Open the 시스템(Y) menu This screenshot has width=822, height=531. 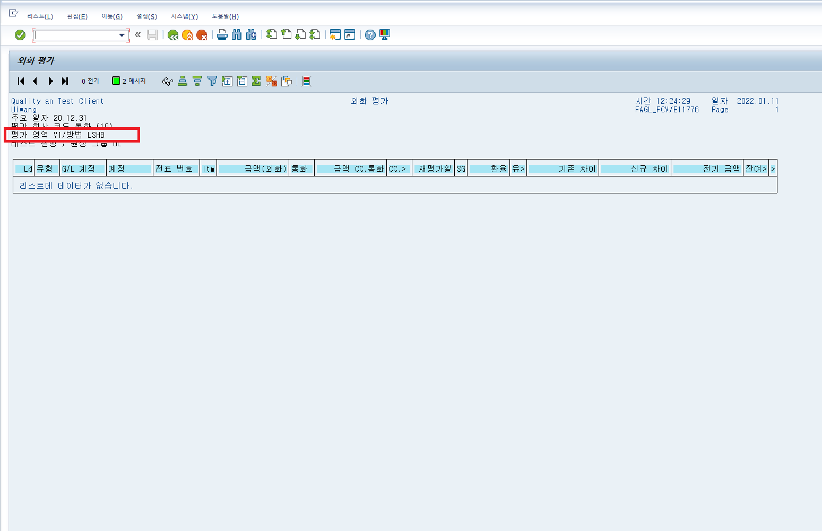(x=185, y=16)
